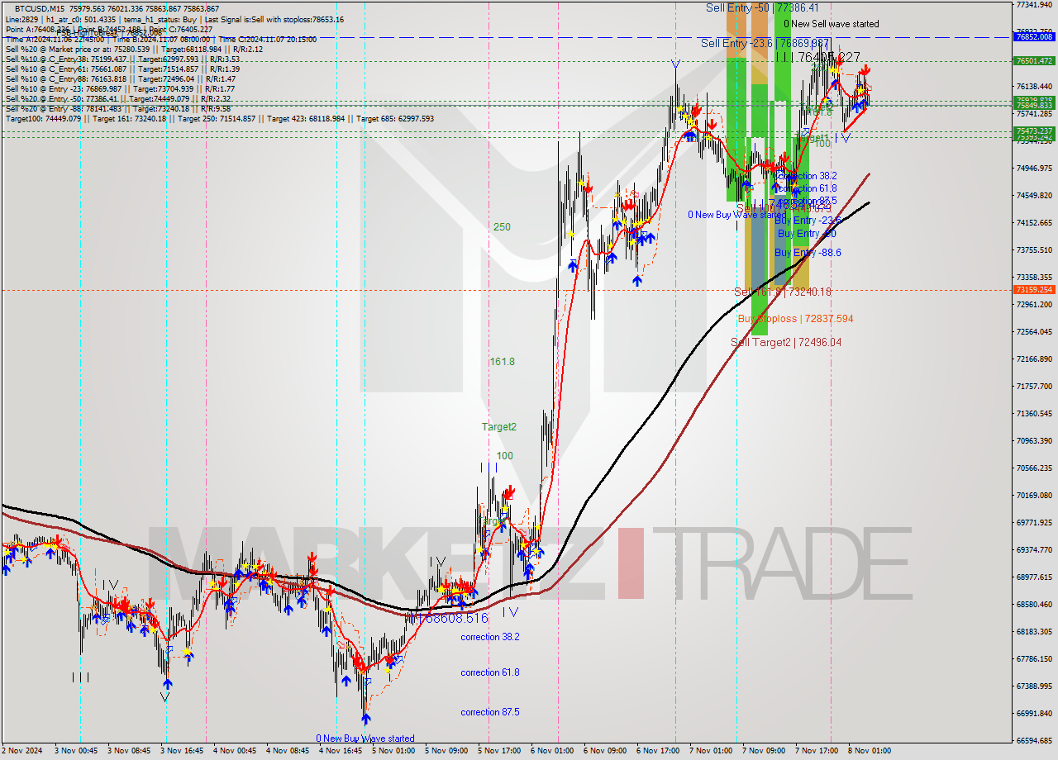Select the 'Sell Entry -23.6 | 76869.987' label
The height and width of the screenshot is (760, 1058).
coord(765,43)
